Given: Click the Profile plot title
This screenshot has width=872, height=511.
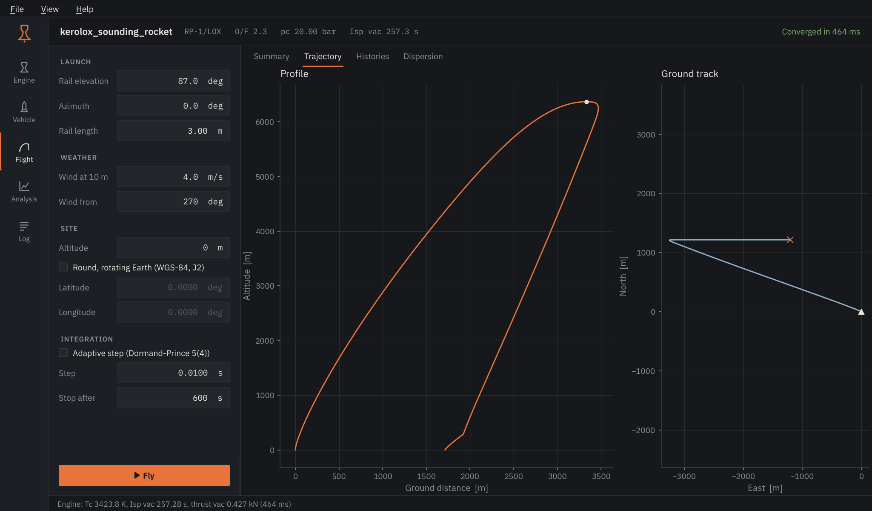Looking at the screenshot, I should tap(294, 74).
